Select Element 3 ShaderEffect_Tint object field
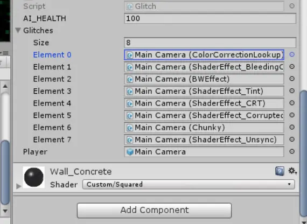Screen dimensions: 307x224 (204, 91)
